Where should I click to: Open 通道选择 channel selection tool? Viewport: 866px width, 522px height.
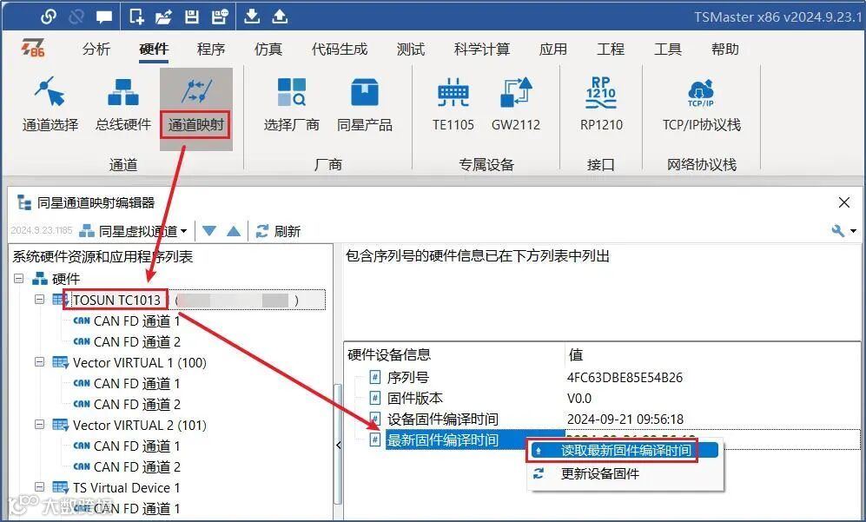(50, 105)
